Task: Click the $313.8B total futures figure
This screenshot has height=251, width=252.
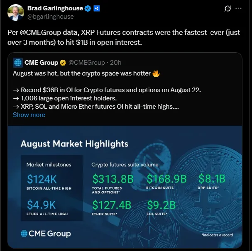Action: click(113, 179)
